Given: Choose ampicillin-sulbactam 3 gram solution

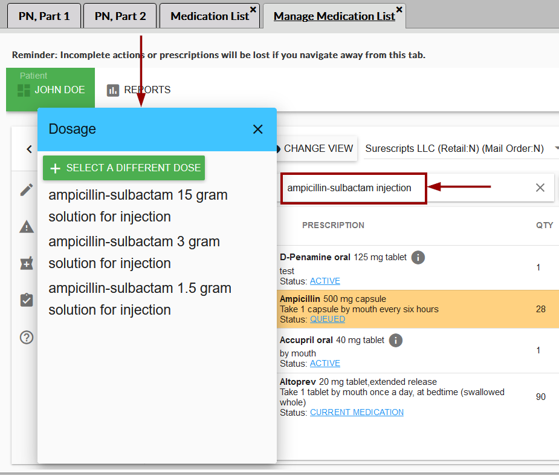Looking at the screenshot, I should pyautogui.click(x=134, y=252).
